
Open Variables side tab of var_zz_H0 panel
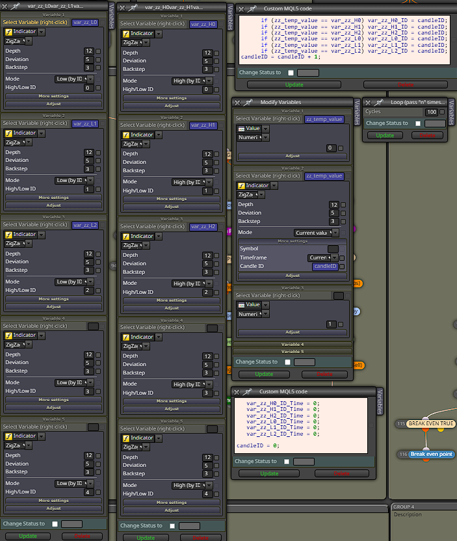click(229, 18)
